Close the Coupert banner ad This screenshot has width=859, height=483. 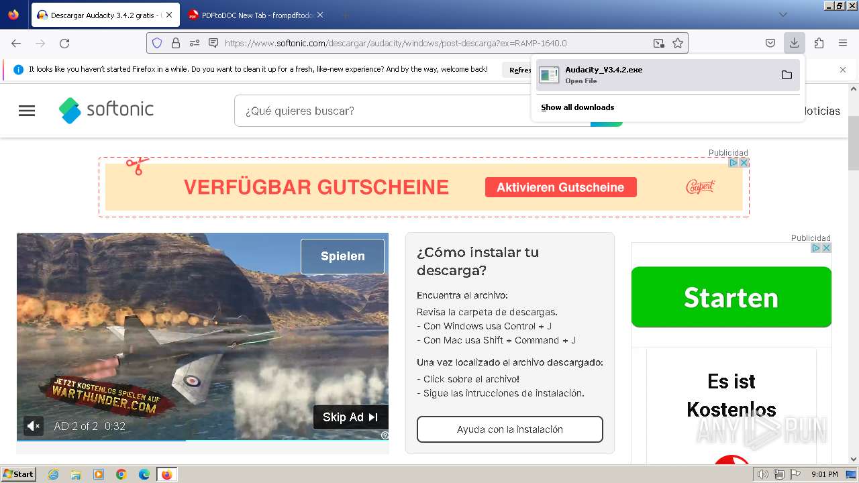click(744, 162)
